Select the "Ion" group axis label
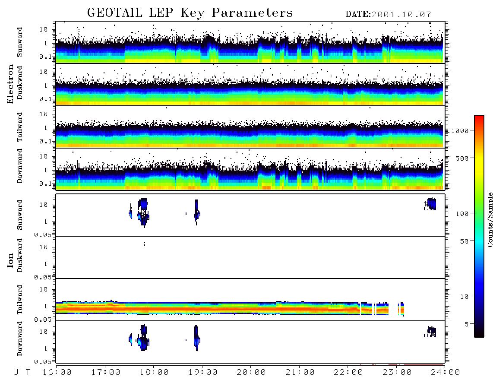493x380 pixels. coord(10,260)
